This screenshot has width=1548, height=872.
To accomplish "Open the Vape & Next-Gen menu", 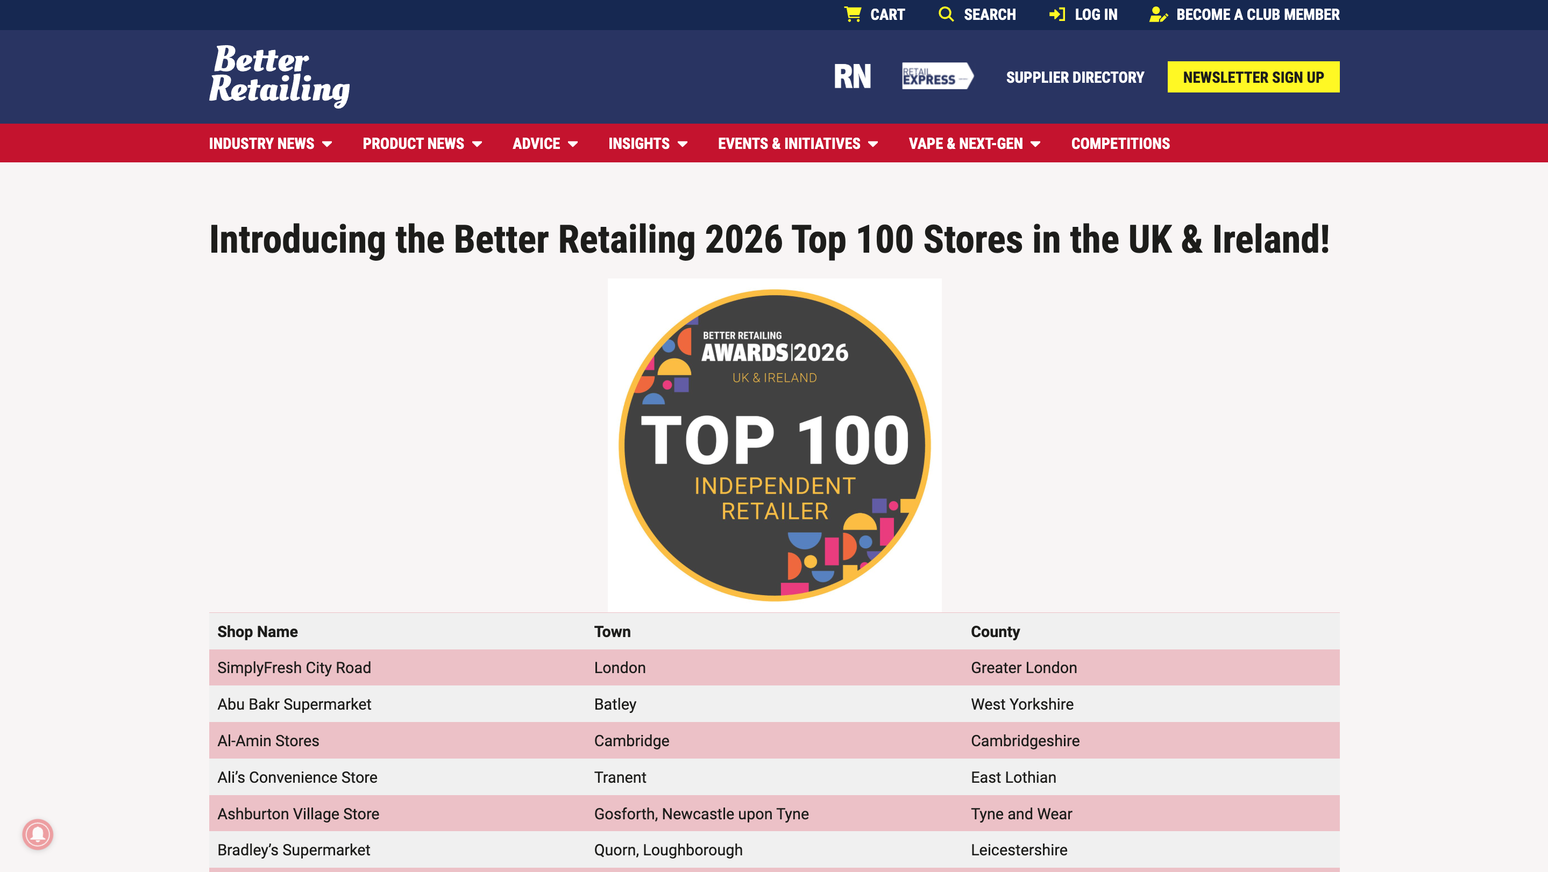I will point(965,144).
